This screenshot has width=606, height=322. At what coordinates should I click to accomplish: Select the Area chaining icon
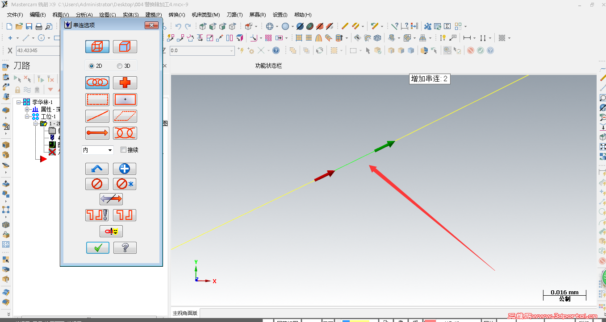point(125,99)
